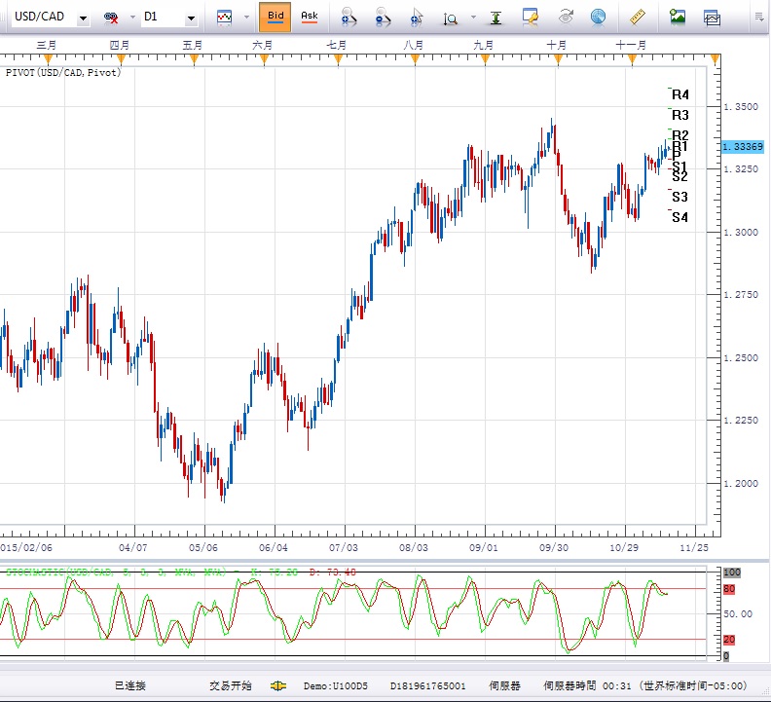The image size is (771, 702).
Task: Click the zoom in magnifier icon
Action: 349,18
